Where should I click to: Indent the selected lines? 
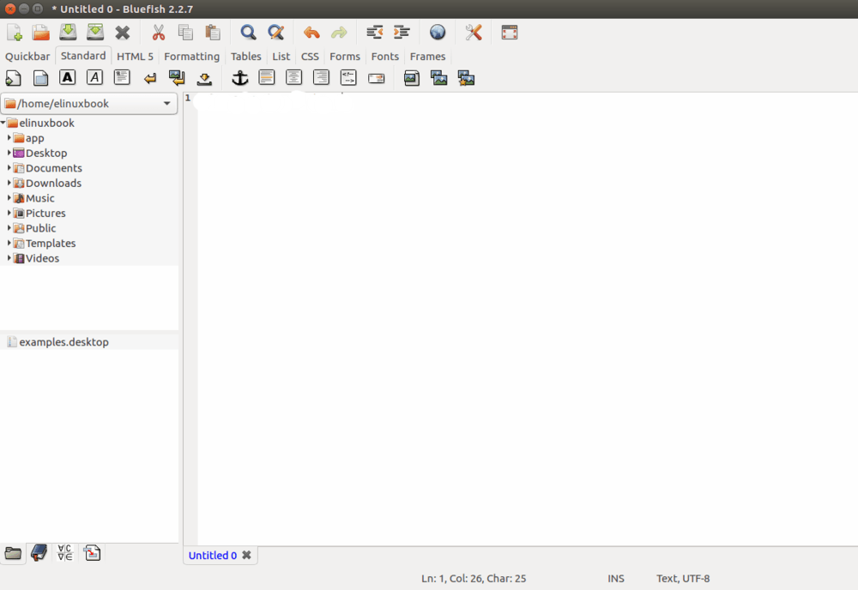tap(402, 33)
